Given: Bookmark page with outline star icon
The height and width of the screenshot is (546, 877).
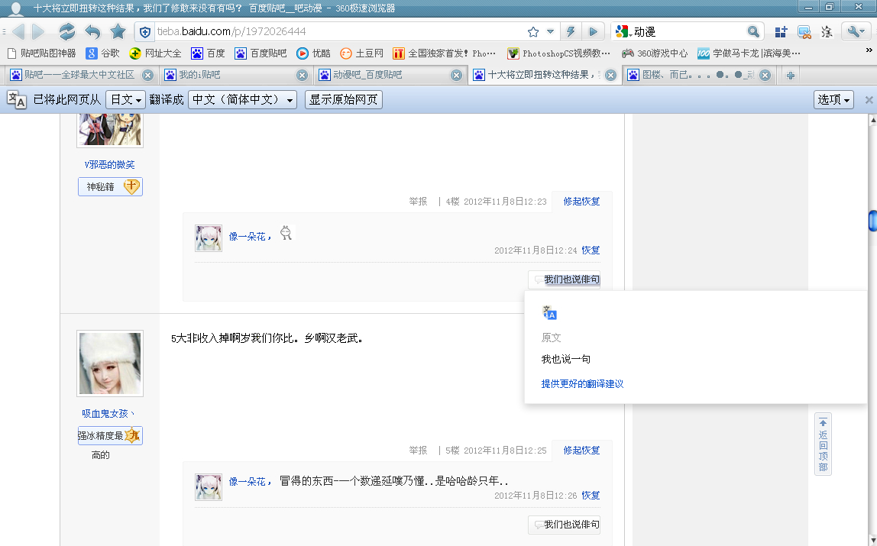Looking at the screenshot, I should [533, 32].
